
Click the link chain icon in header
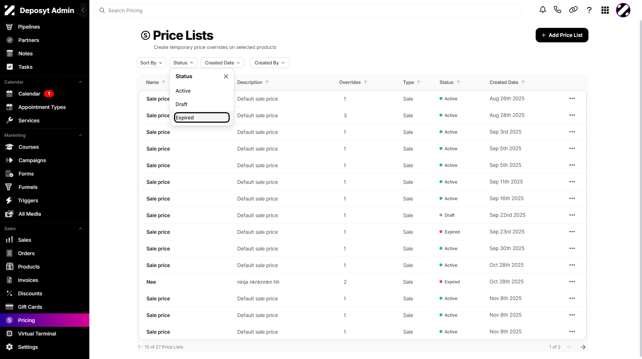pyautogui.click(x=573, y=10)
